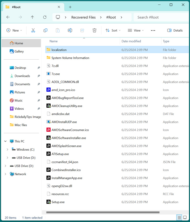Collapse the This PC tree node

(x=5, y=141)
